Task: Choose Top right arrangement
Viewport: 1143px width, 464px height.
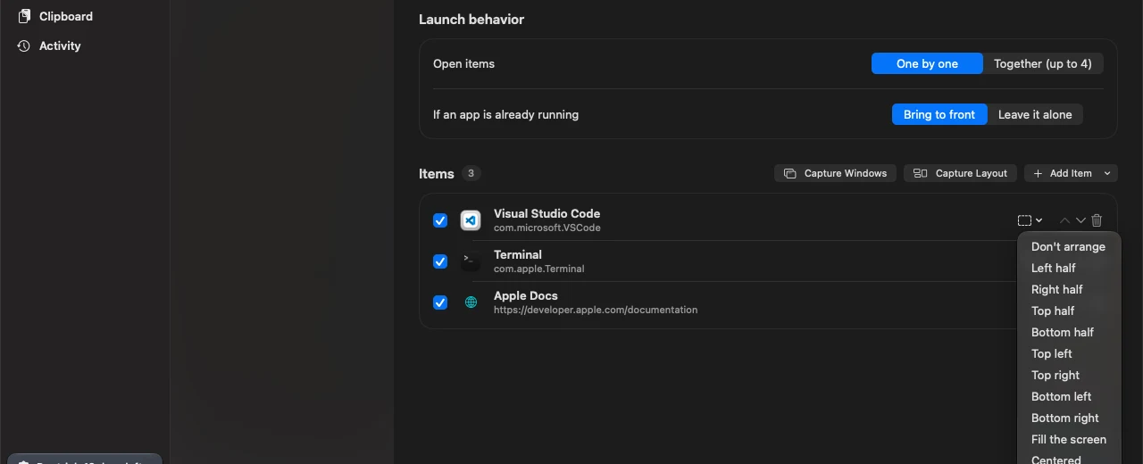Action: [1068, 375]
